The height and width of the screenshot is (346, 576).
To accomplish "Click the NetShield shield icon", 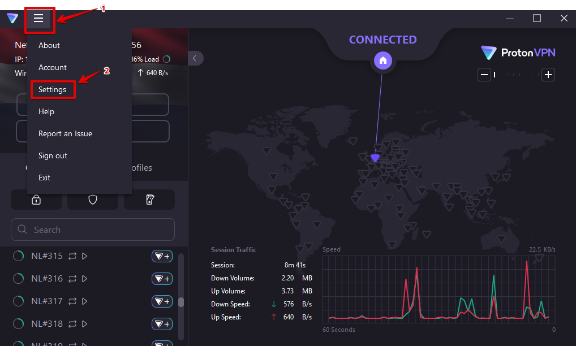I will pos(93,200).
